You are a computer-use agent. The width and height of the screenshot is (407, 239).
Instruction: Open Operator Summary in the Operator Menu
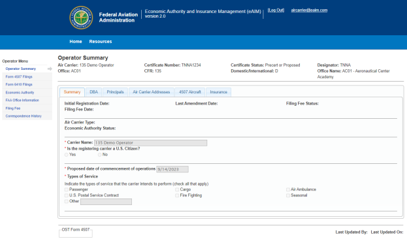point(21,69)
